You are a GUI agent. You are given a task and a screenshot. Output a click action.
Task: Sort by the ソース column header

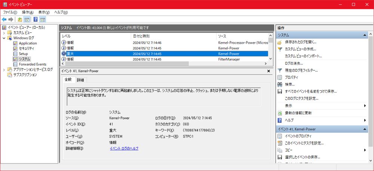coord(242,36)
